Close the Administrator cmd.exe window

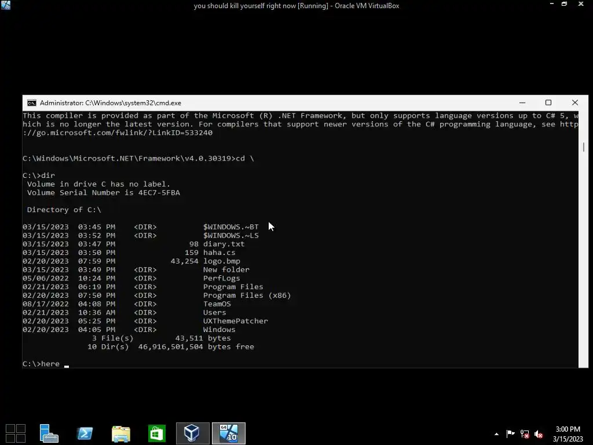(x=575, y=103)
